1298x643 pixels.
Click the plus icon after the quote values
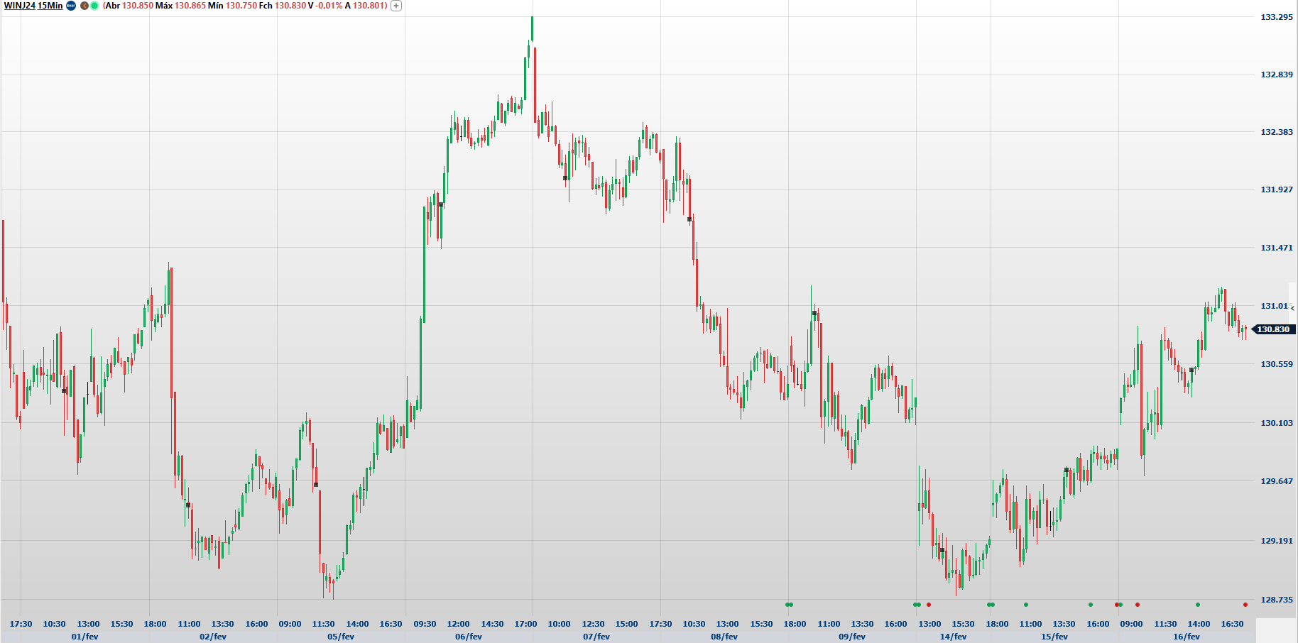pyautogui.click(x=396, y=5)
